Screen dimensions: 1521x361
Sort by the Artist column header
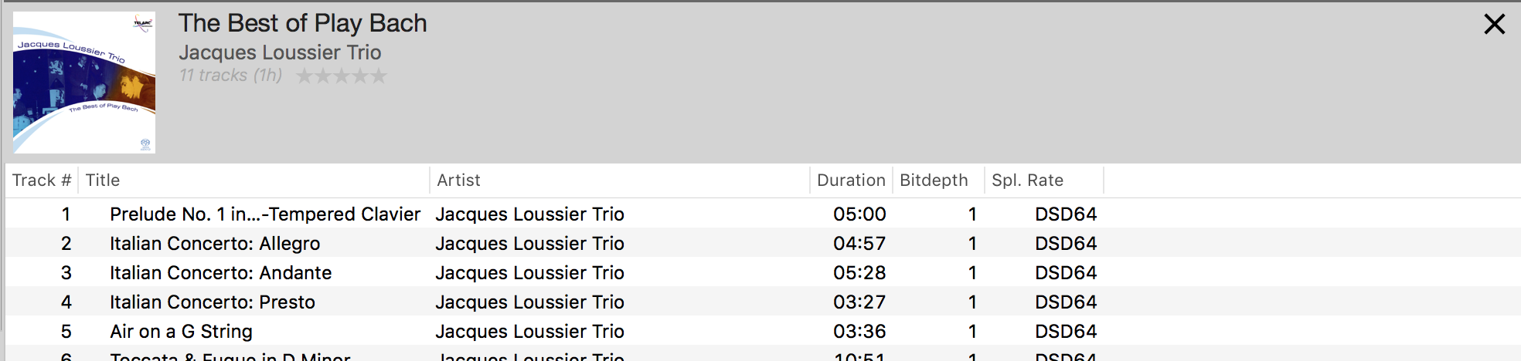(x=620, y=180)
